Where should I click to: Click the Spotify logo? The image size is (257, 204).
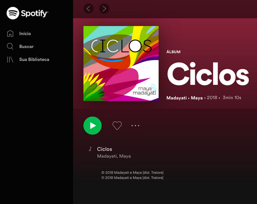(x=27, y=13)
